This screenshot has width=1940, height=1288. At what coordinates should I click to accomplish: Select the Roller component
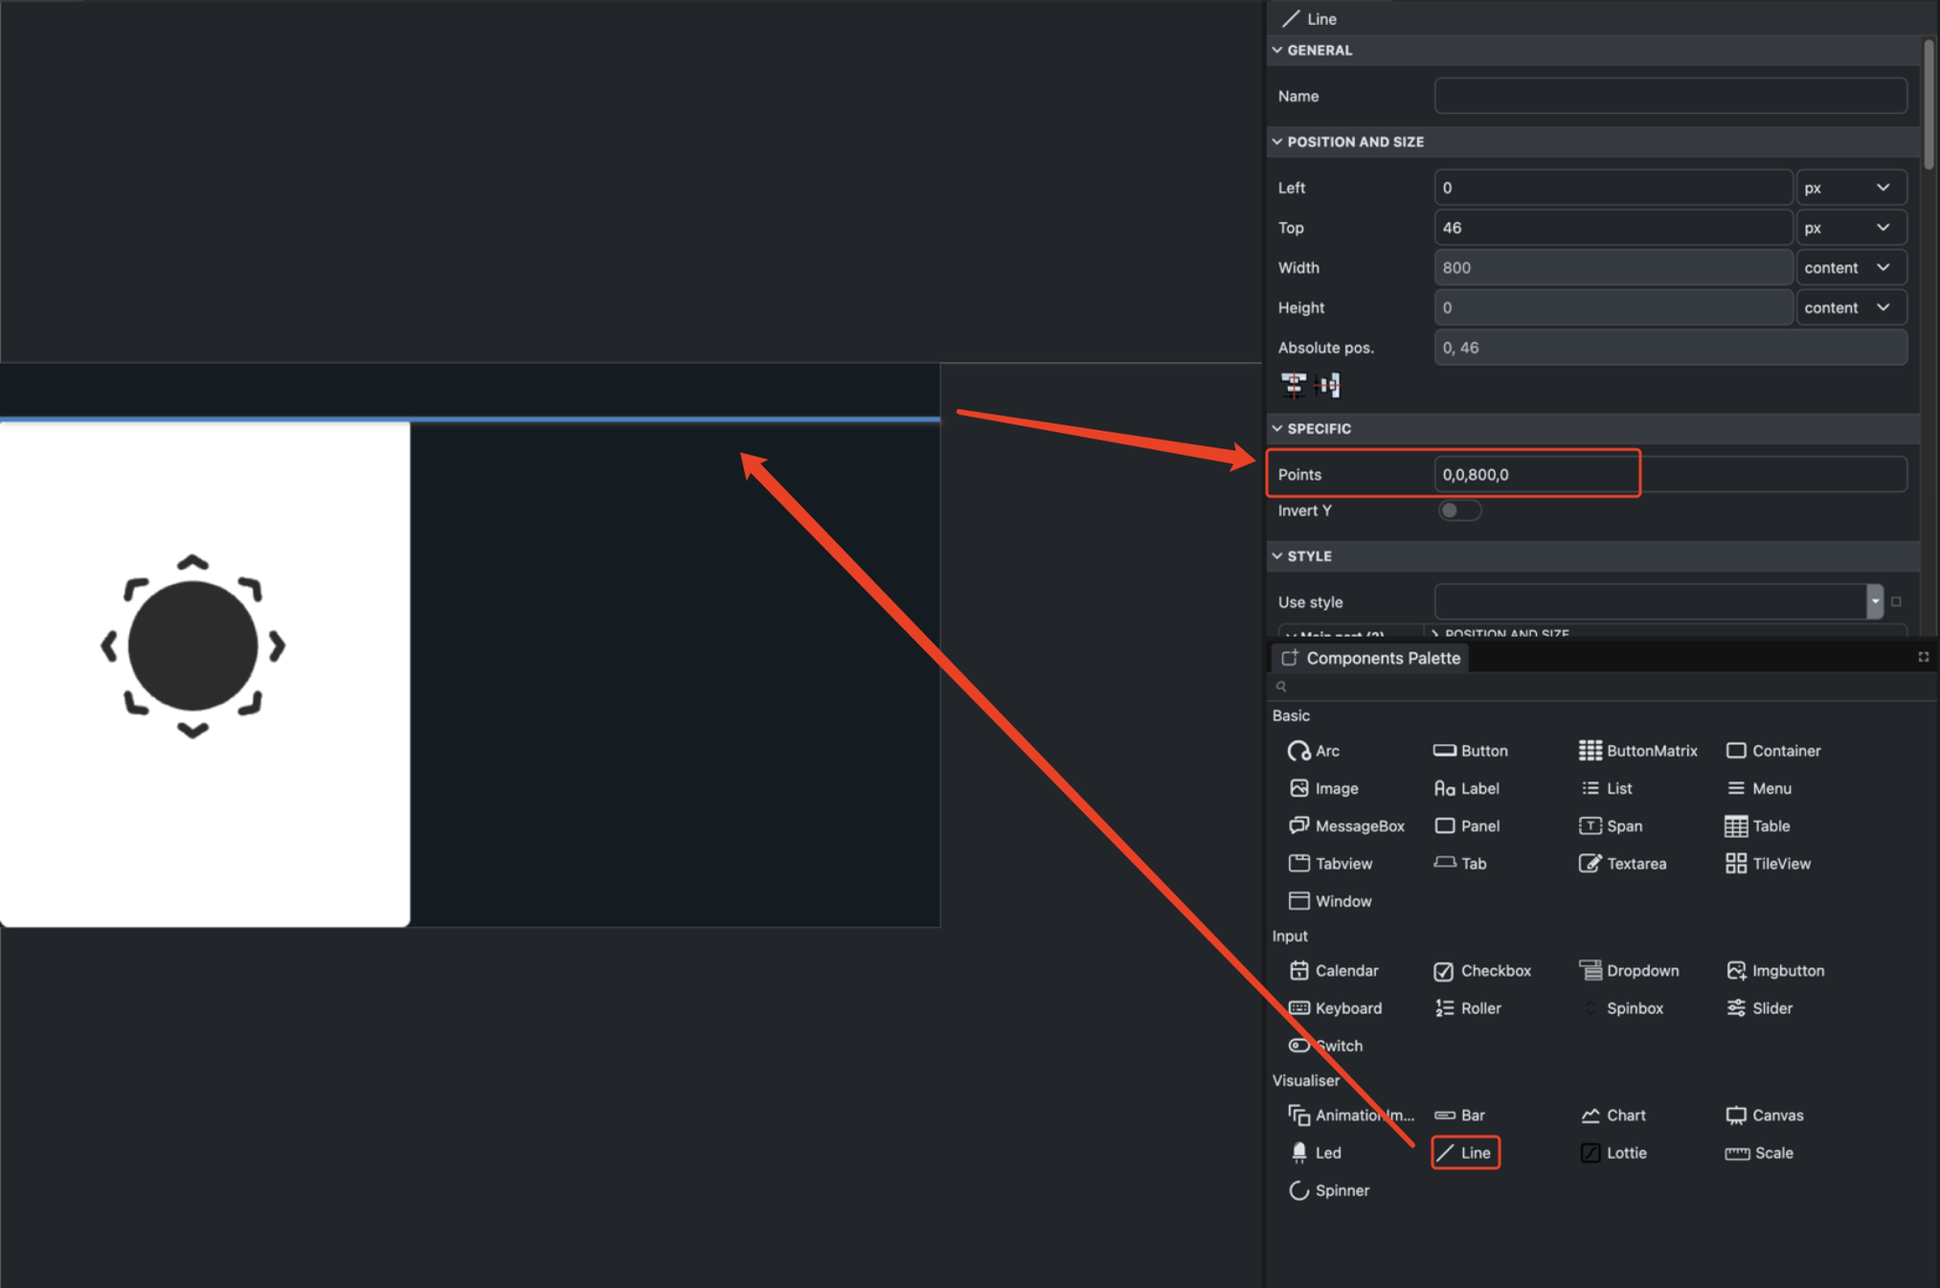point(1467,1008)
